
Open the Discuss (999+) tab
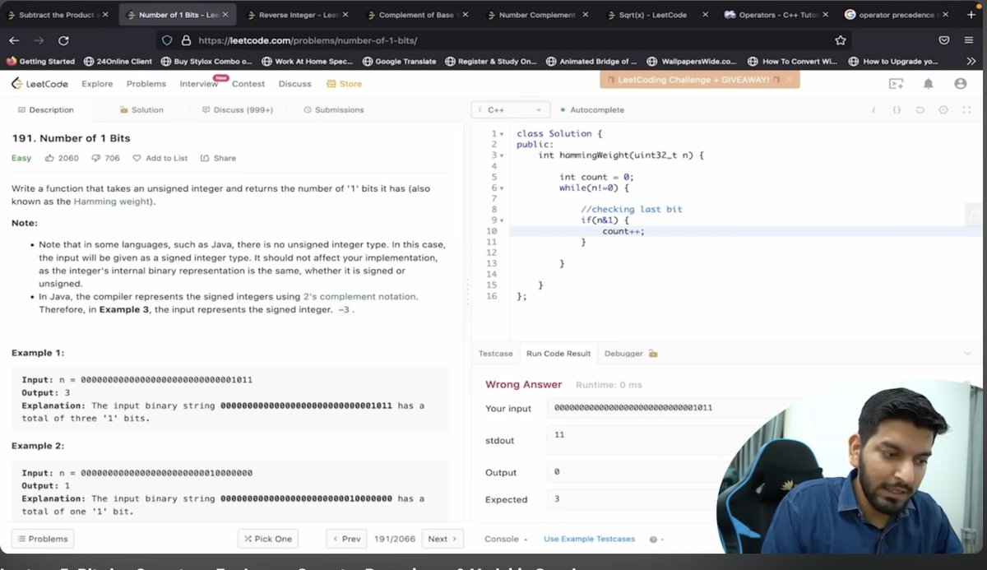pos(237,109)
